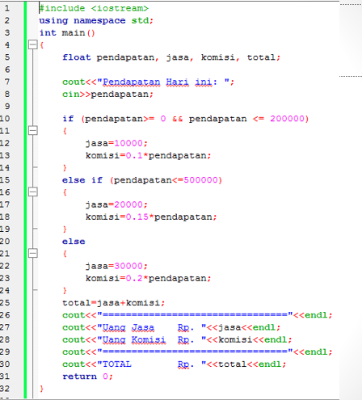Click the 'Pendapatan Hari ini' cout line
The width and height of the screenshot is (362, 400).
pyautogui.click(x=148, y=82)
